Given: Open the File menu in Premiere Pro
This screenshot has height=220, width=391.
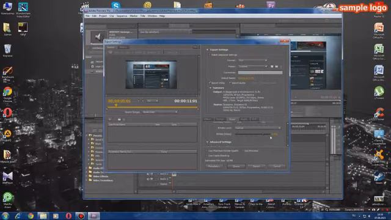Looking at the screenshot, I should pyautogui.click(x=87, y=16).
